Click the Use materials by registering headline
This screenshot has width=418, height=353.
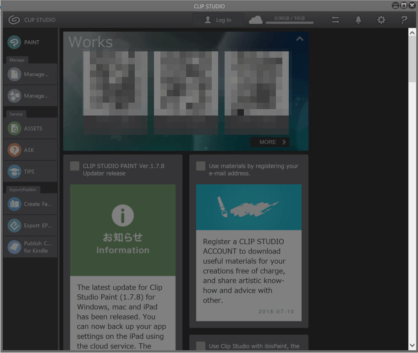[x=253, y=170]
